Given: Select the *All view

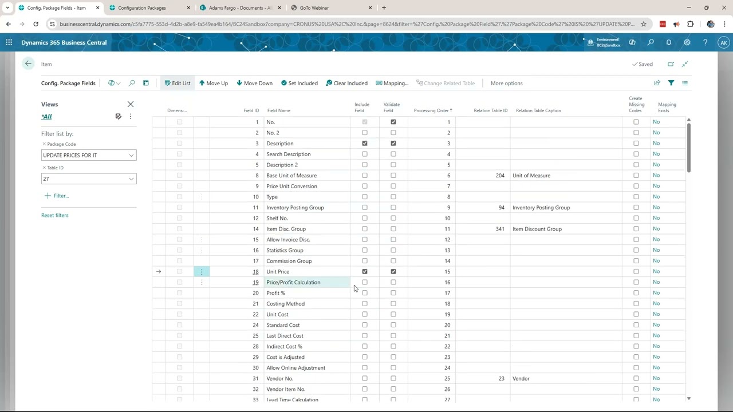Looking at the screenshot, I should tap(46, 117).
